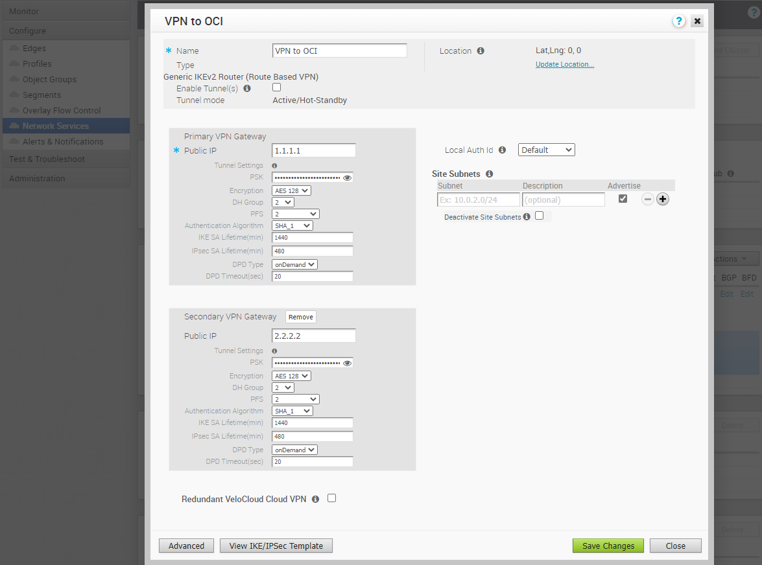This screenshot has height=565, width=762.
Task: Remove site subnet row with minus icon
Action: pyautogui.click(x=647, y=200)
